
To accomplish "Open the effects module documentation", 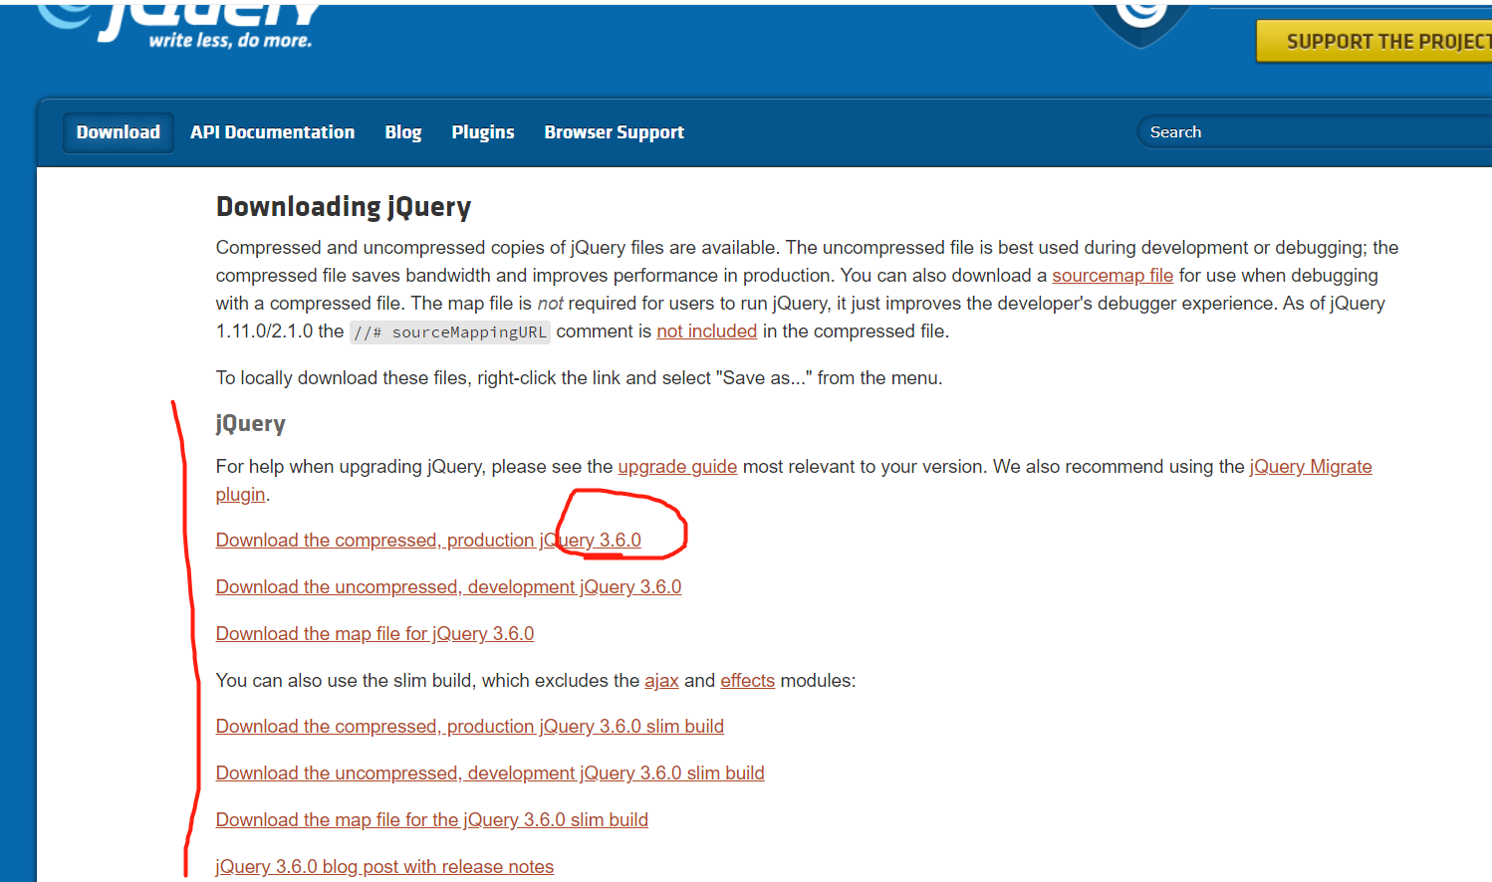I will pos(747,680).
